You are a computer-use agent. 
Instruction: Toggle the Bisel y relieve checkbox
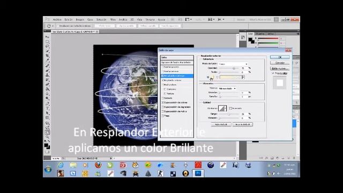[x=163, y=85]
